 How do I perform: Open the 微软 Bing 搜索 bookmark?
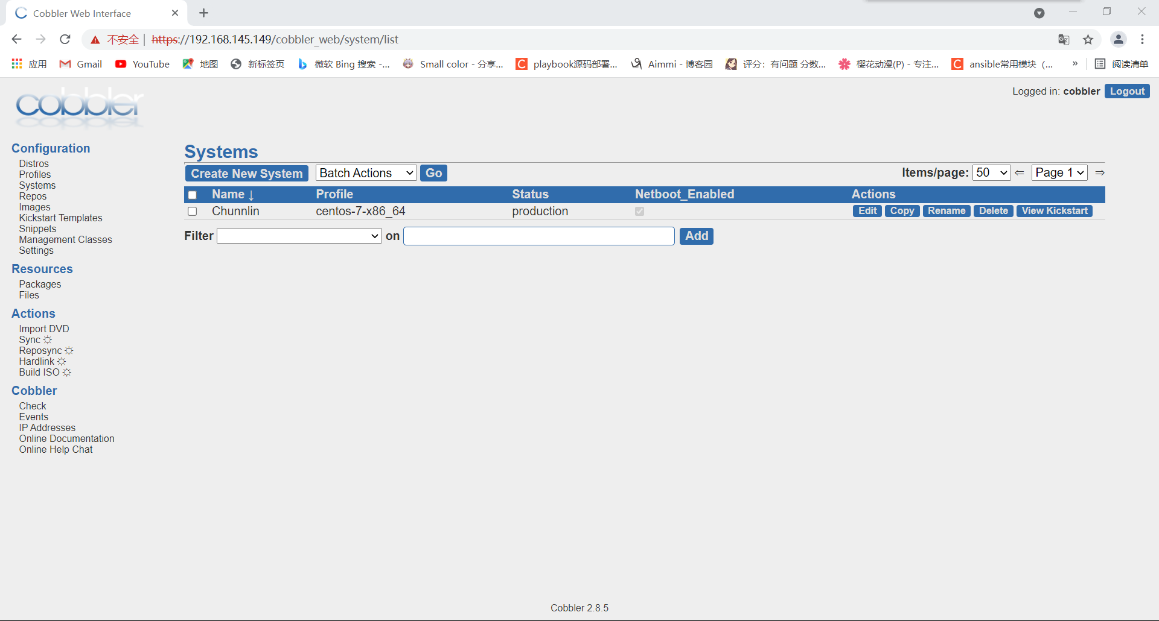[344, 64]
